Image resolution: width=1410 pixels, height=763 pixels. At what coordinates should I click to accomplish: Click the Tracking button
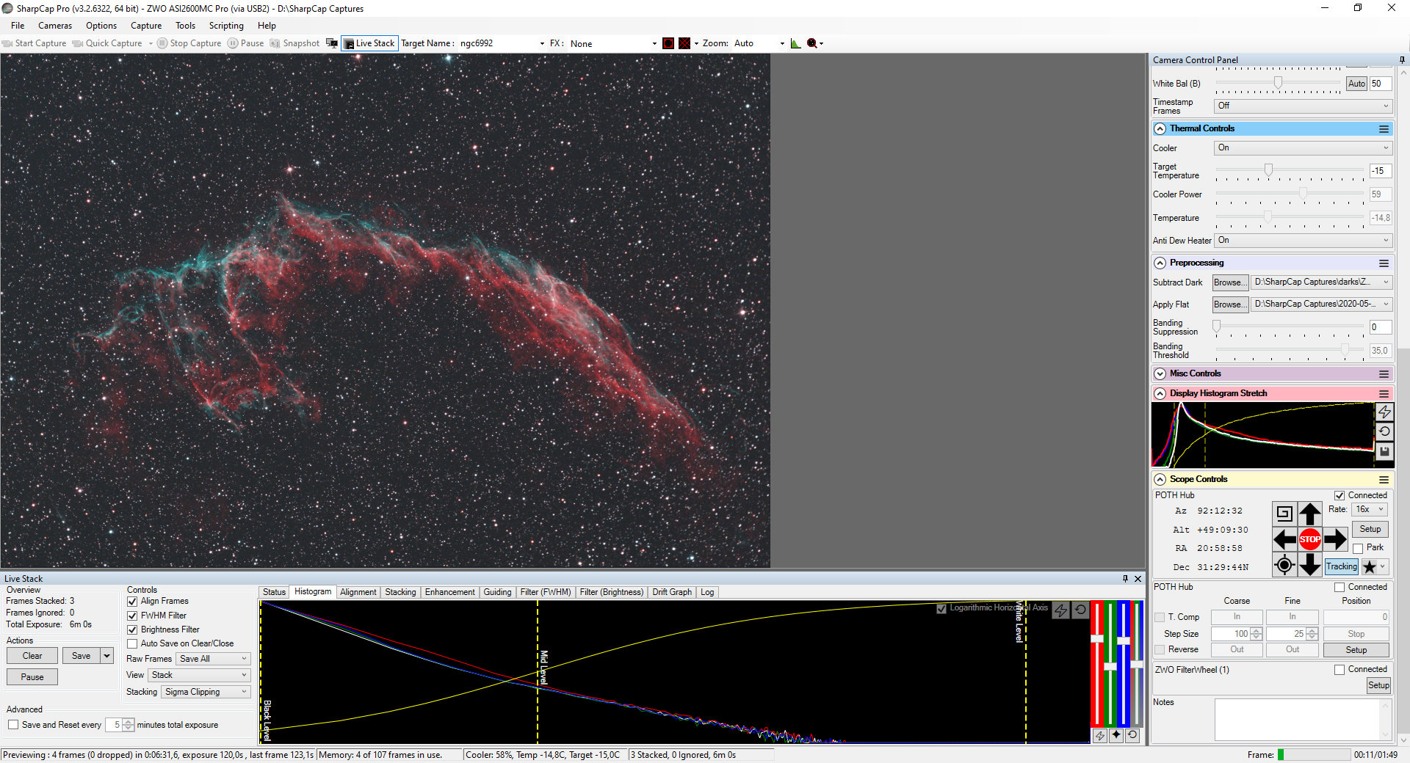[x=1341, y=566]
